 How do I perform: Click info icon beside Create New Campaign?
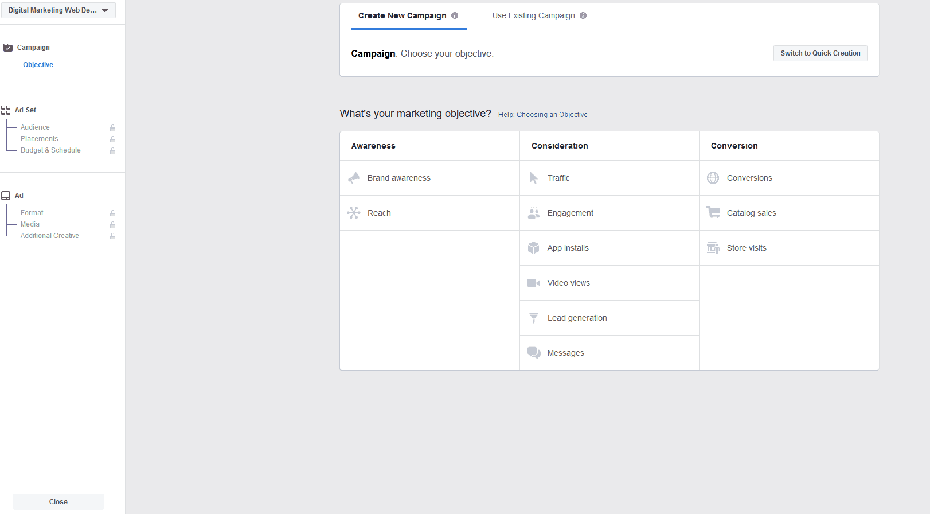pos(455,15)
